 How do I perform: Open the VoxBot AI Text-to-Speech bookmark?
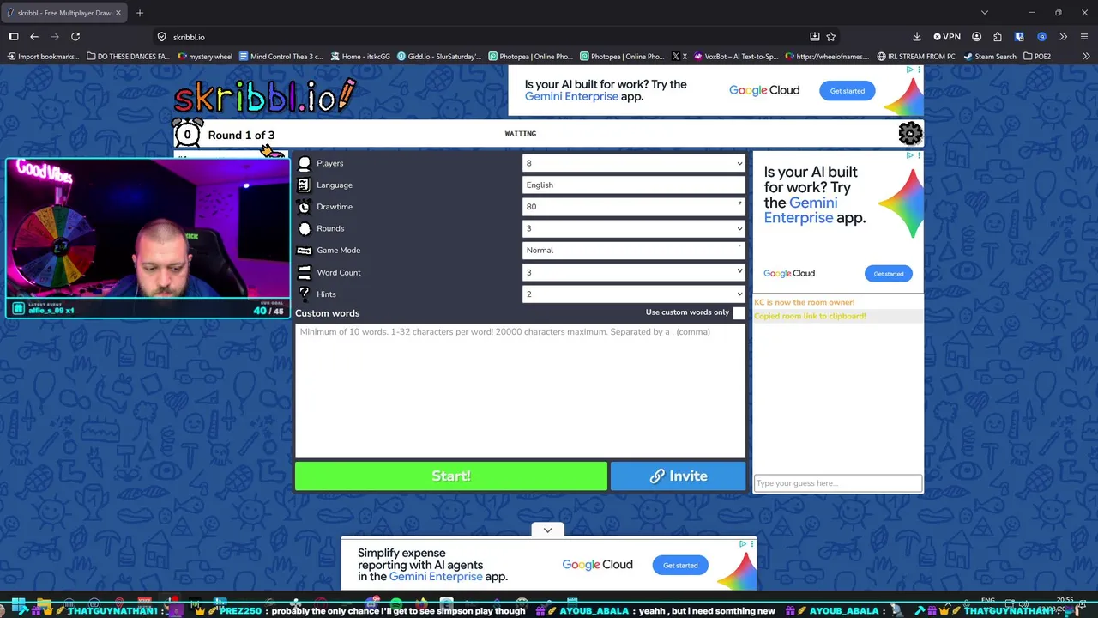[x=737, y=57]
